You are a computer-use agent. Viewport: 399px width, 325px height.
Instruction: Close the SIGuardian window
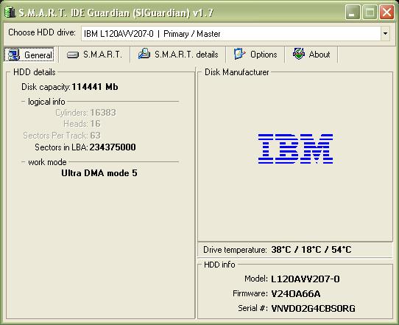pyautogui.click(x=386, y=12)
